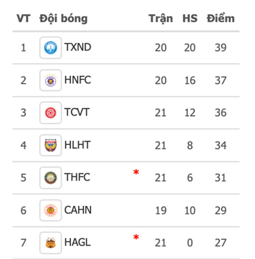
Task: Click the CAHN team name
Action: (78, 210)
